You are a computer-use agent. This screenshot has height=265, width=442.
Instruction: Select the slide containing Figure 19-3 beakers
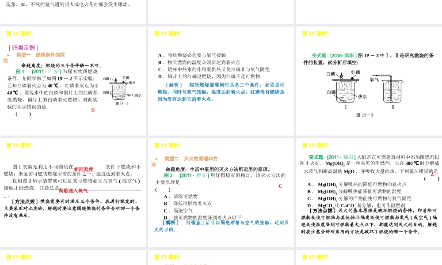(369, 81)
